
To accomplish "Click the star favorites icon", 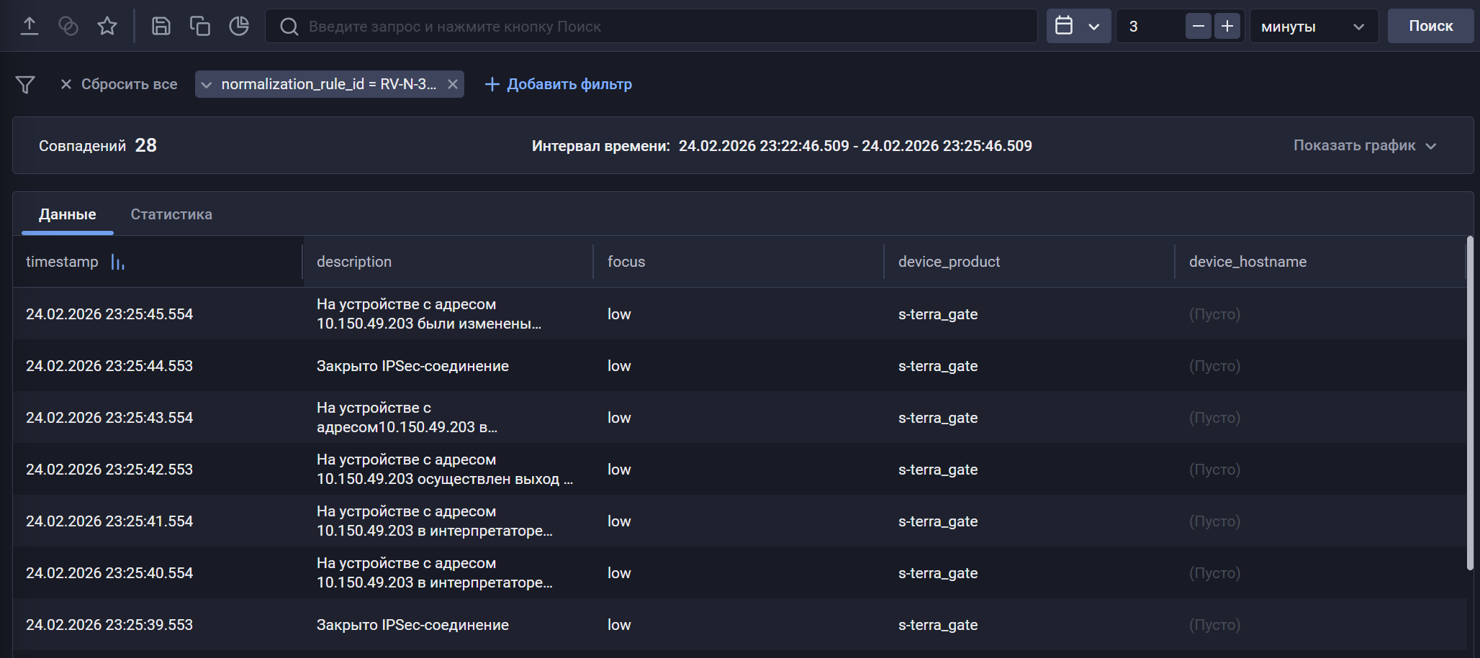I will (107, 27).
